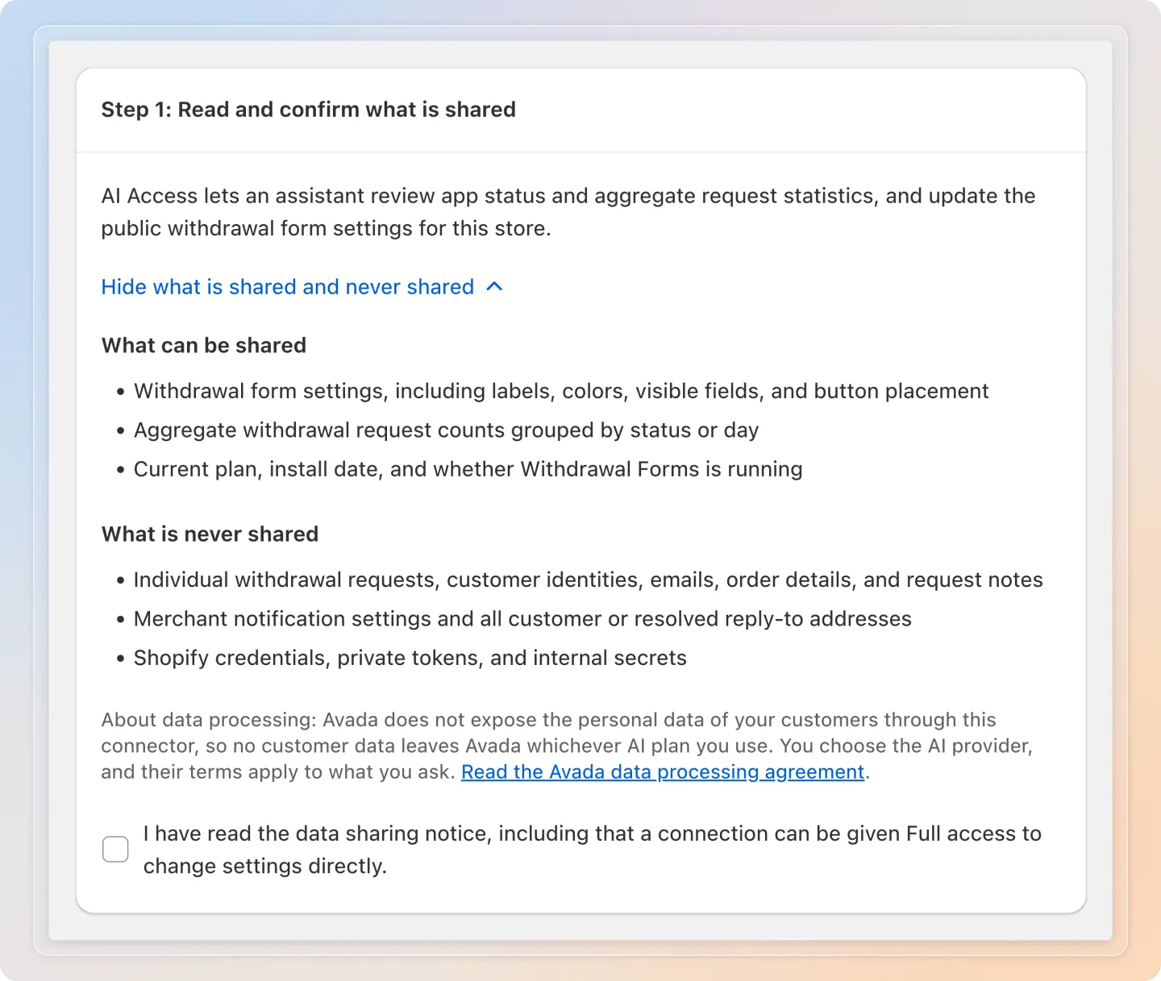Open the Avada data processing agreement link
The width and height of the screenshot is (1161, 981).
coord(663,771)
